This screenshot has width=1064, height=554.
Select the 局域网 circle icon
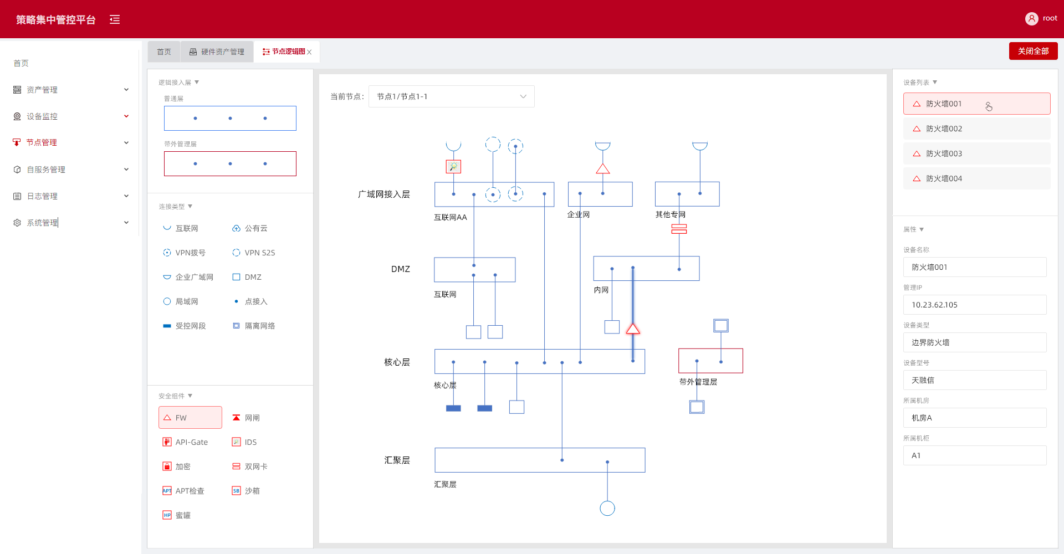tap(167, 301)
